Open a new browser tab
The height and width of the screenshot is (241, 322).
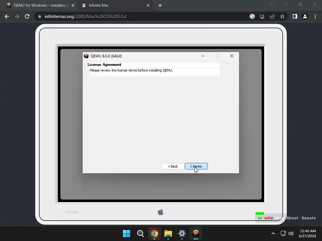[160, 5]
